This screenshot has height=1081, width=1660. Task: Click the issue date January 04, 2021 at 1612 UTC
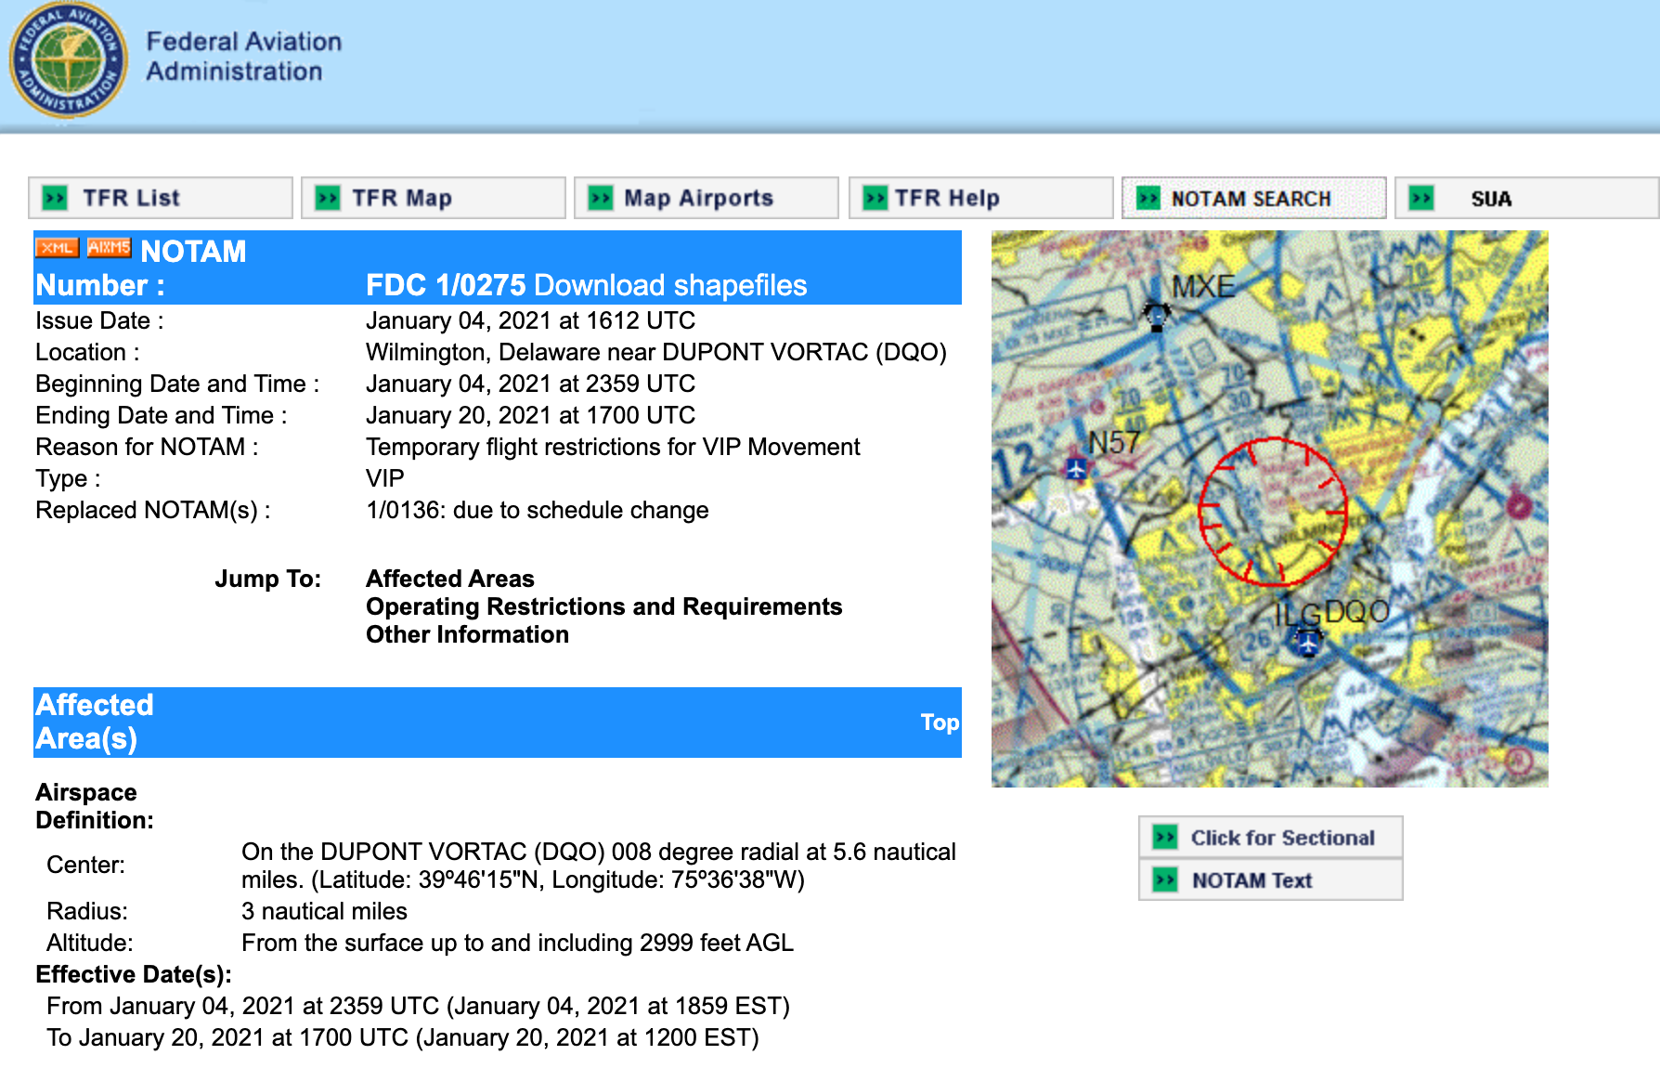(x=530, y=320)
